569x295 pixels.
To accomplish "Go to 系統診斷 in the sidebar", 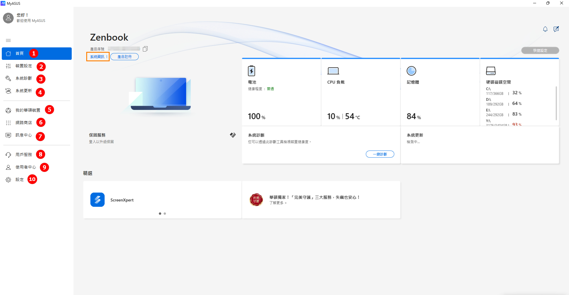I will [x=24, y=78].
